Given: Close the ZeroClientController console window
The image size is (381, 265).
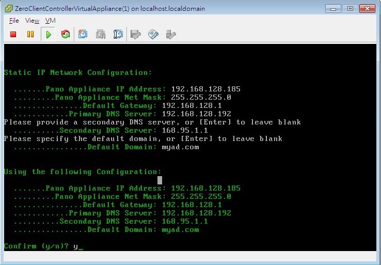Looking at the screenshot, I should tap(368, 9).
